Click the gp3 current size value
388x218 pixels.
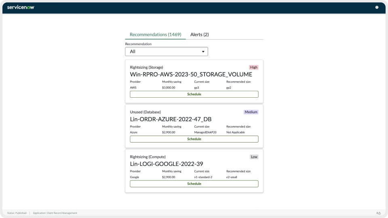point(196,88)
